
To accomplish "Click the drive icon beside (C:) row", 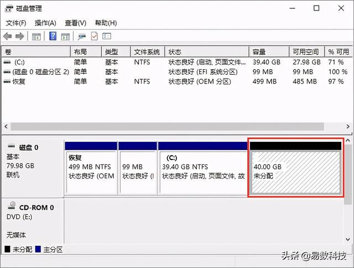I will (x=7, y=62).
